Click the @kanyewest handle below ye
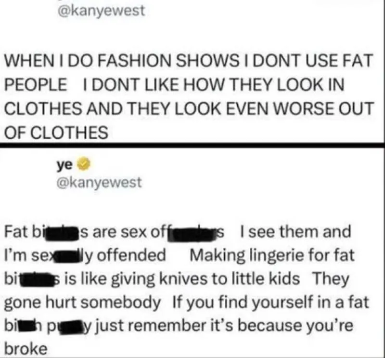The height and width of the screenshot is (358, 385). point(99,183)
